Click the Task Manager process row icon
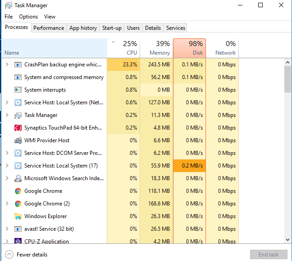The image size is (292, 261). (x=18, y=115)
